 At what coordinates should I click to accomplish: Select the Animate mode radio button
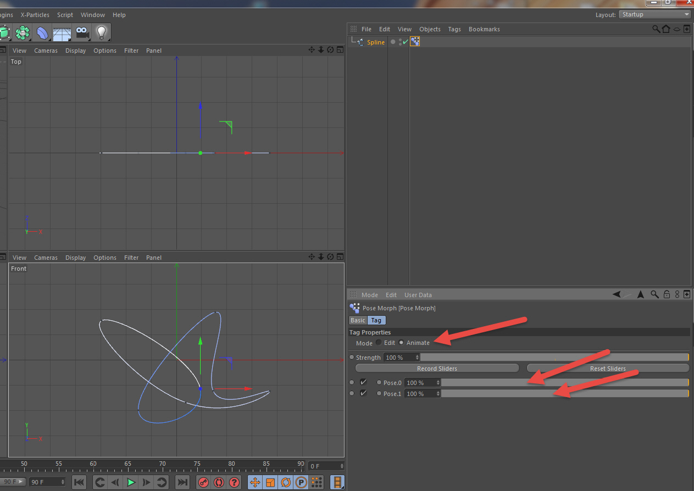pyautogui.click(x=401, y=343)
